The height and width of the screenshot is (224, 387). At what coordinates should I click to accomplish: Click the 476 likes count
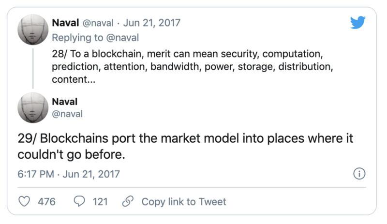click(46, 201)
